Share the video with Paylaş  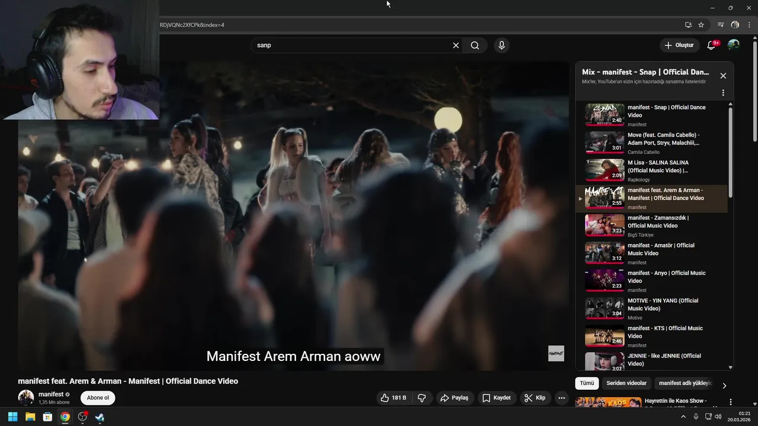[454, 398]
